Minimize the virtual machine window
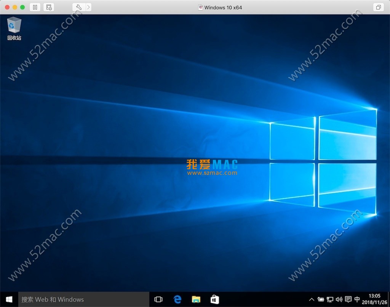Image resolution: width=390 pixels, height=307 pixels. tap(15, 7)
